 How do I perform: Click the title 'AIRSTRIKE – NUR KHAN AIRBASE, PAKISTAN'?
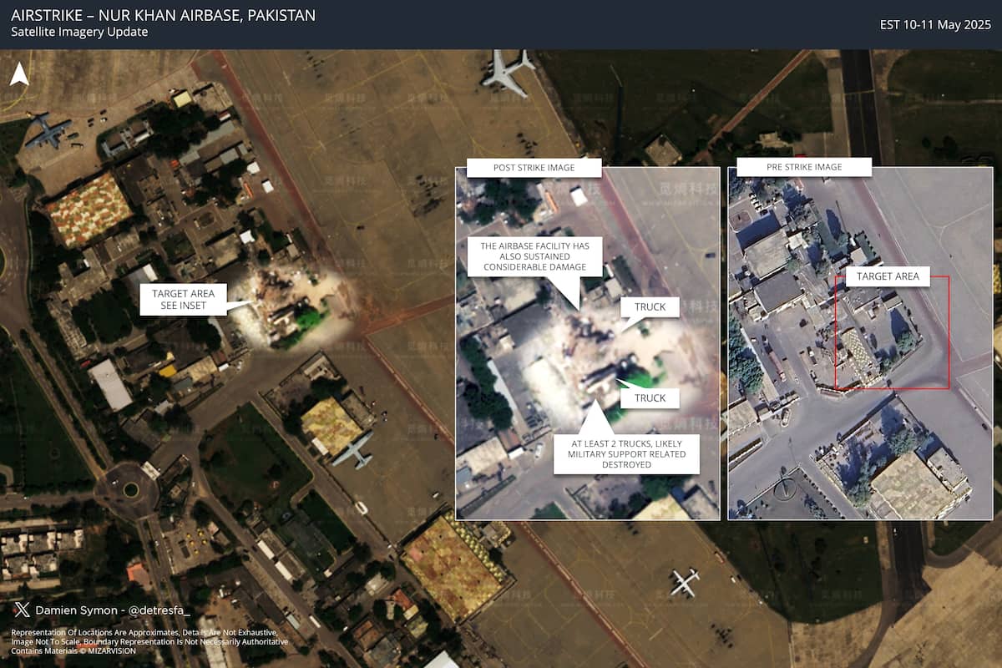(x=164, y=16)
